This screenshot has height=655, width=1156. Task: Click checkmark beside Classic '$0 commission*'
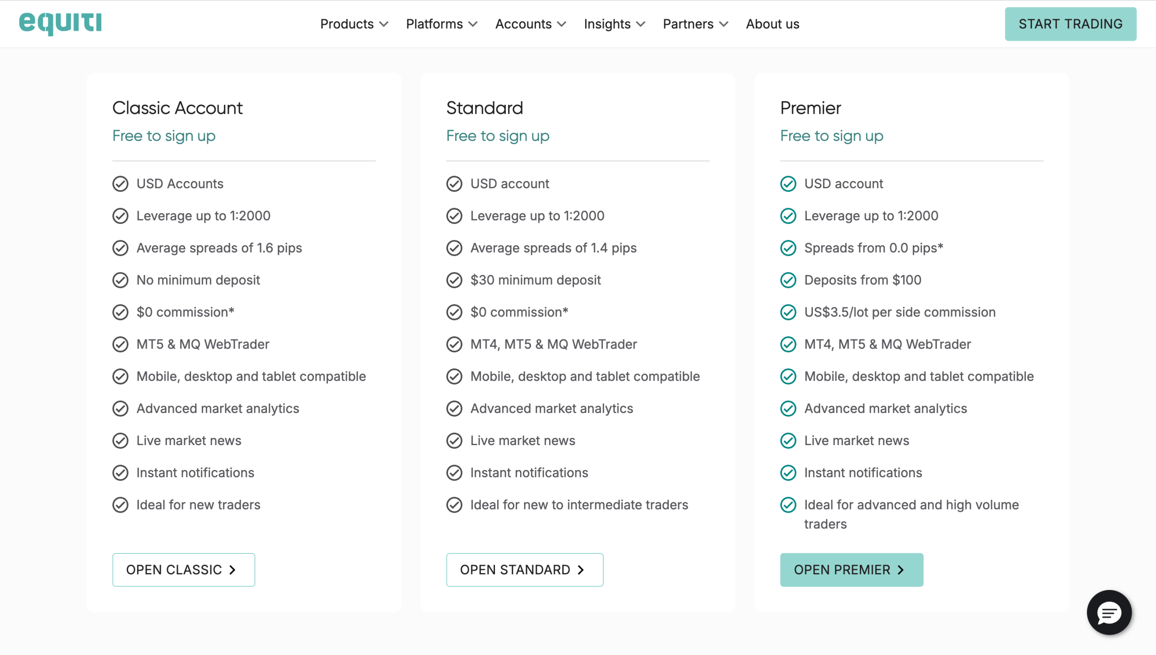tap(120, 312)
